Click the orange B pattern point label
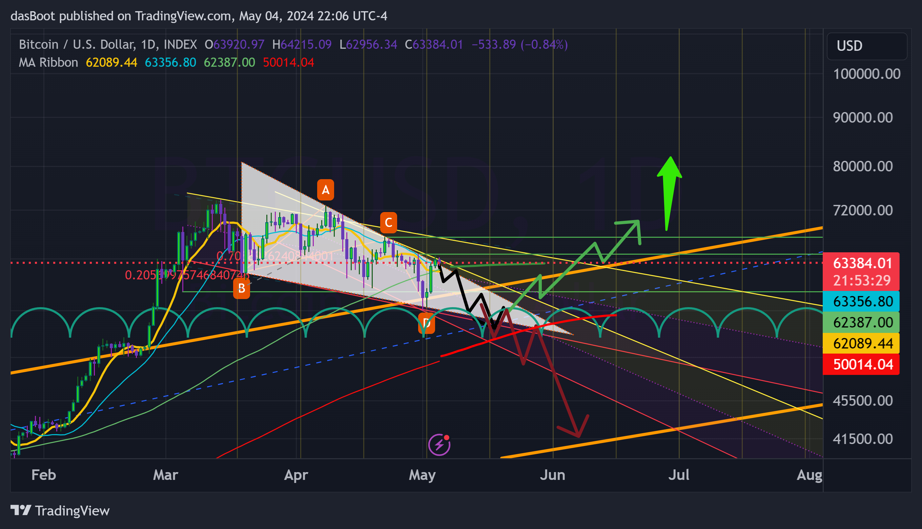The width and height of the screenshot is (922, 529). click(242, 289)
